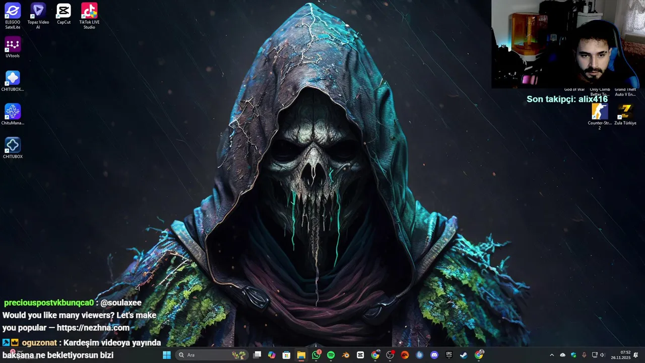Click the microphone tray icon
This screenshot has width=645, height=363.
tap(584, 355)
